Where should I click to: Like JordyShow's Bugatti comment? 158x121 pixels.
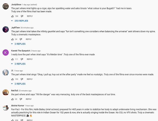pos(12,16)
